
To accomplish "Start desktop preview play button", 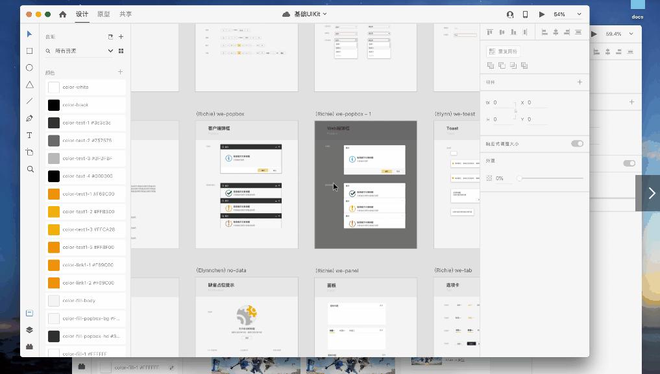I will (x=542, y=14).
